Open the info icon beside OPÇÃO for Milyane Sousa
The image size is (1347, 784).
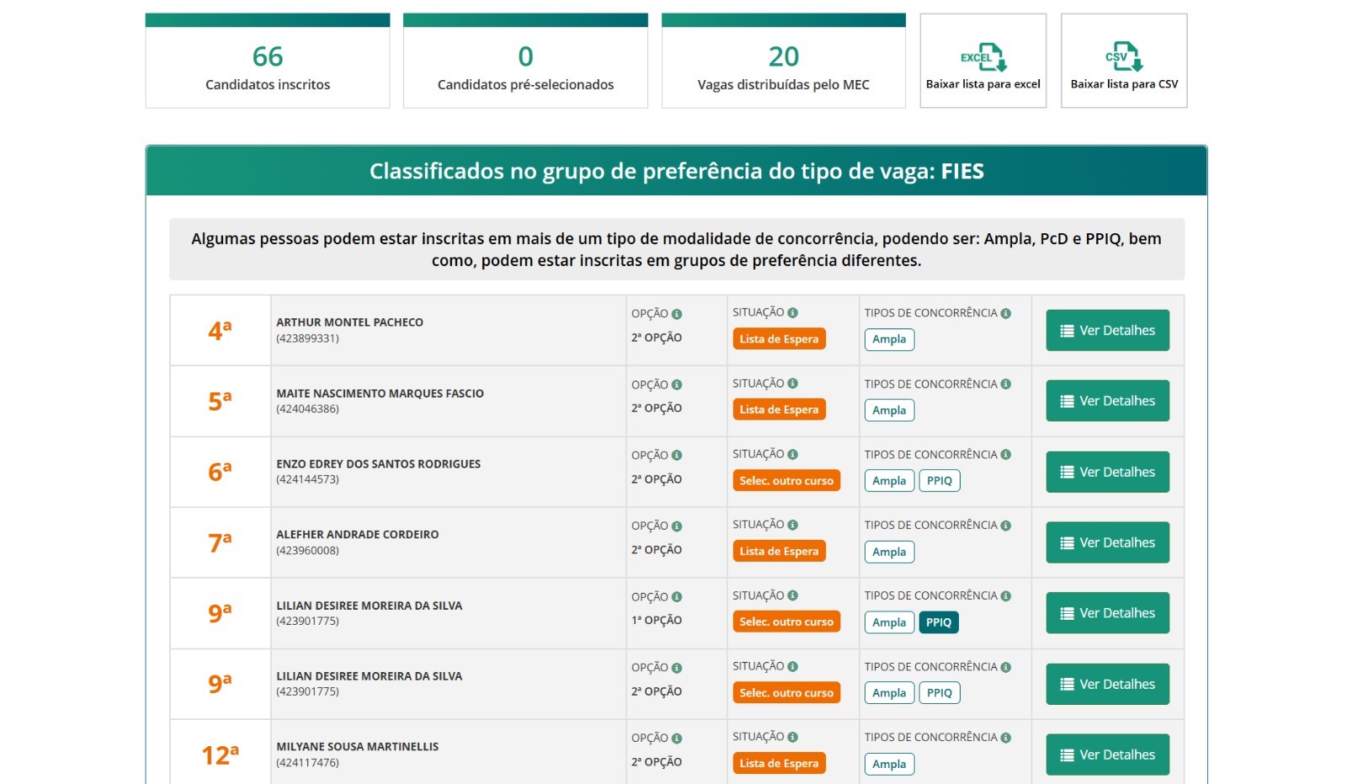[677, 739]
